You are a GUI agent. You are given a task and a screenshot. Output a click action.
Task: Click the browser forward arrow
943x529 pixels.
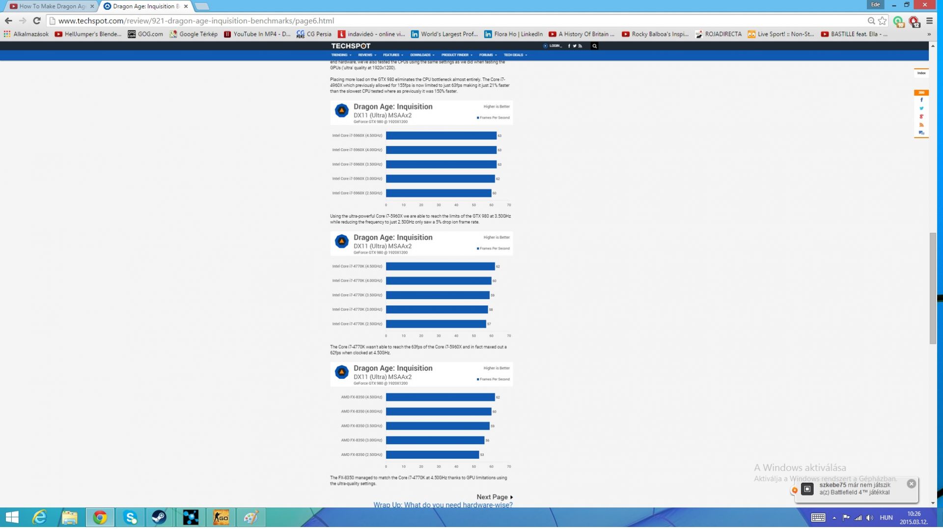point(23,21)
